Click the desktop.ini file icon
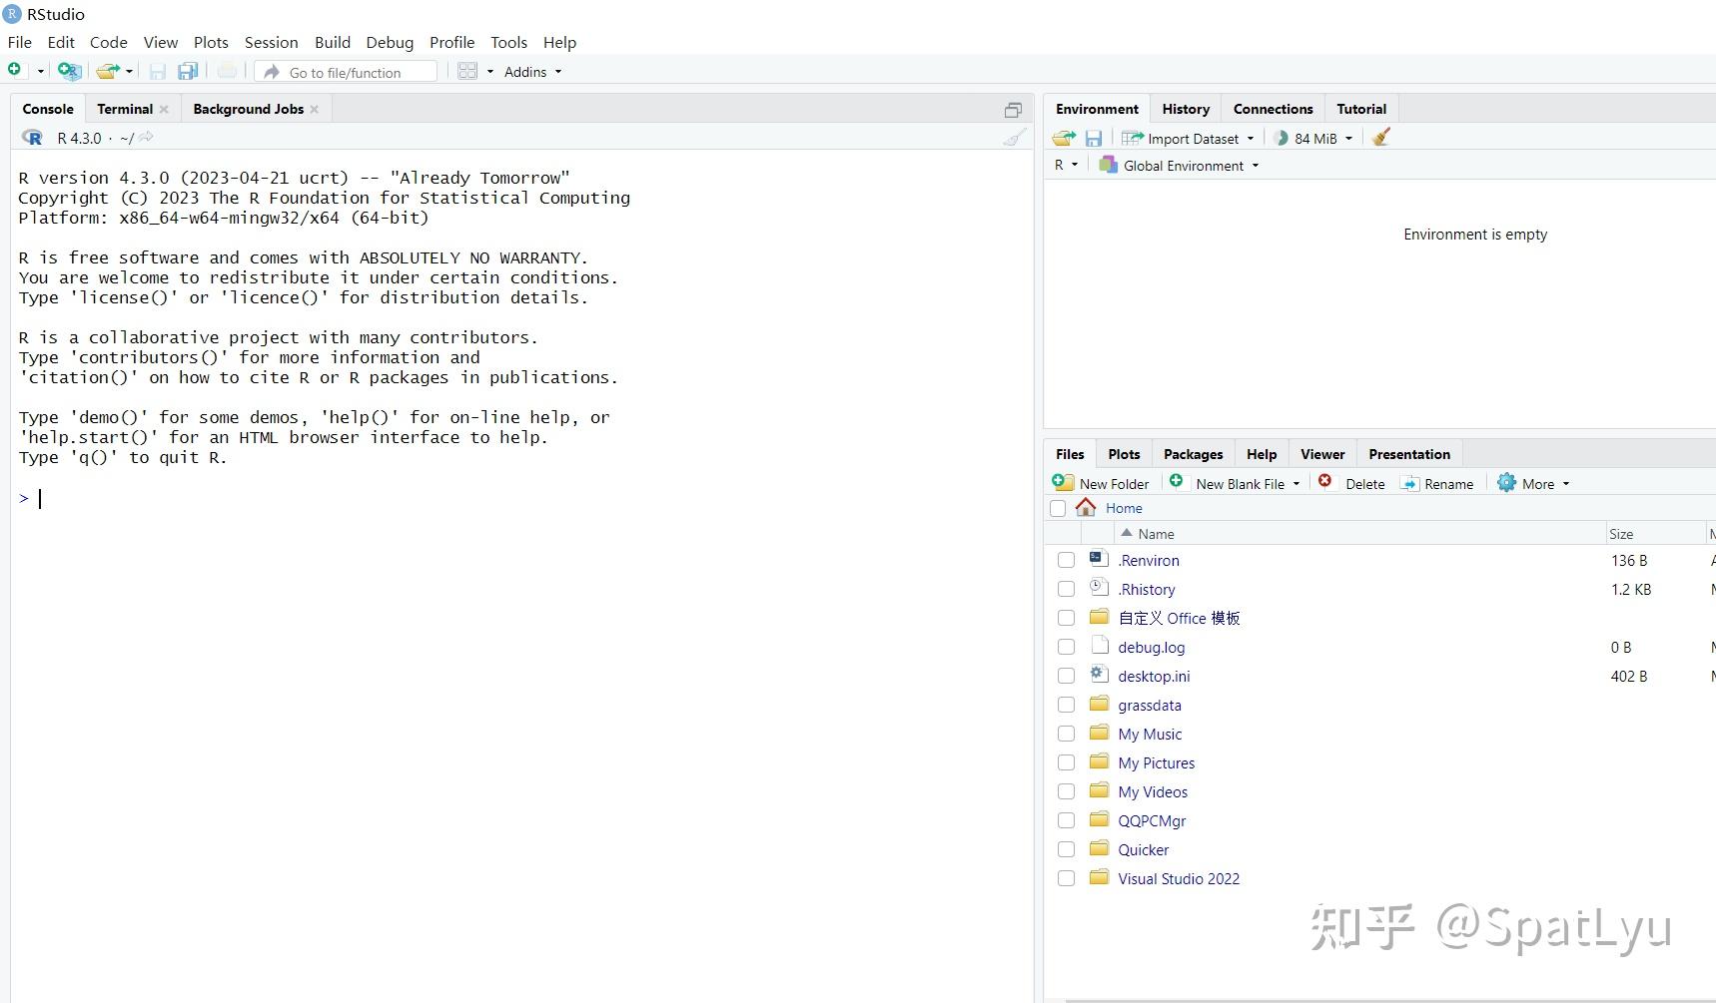 (x=1099, y=675)
